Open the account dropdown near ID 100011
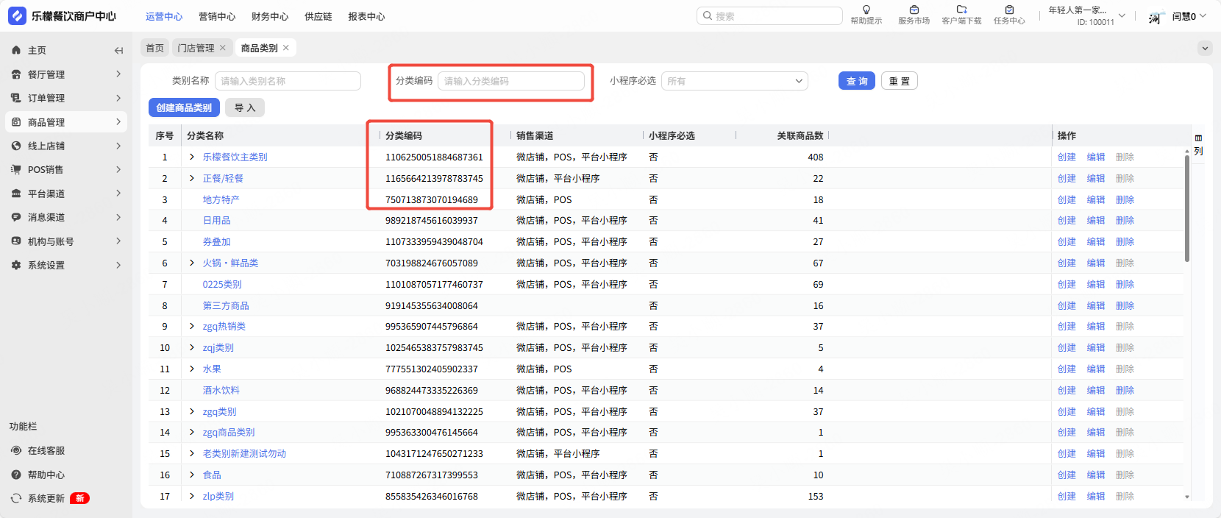Viewport: 1221px width, 518px height. pyautogui.click(x=1122, y=15)
